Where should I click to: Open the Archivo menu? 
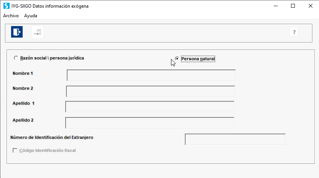tap(11, 16)
